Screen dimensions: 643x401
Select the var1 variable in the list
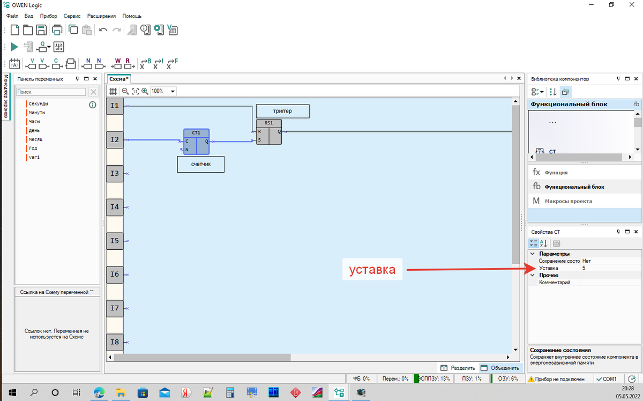point(34,158)
